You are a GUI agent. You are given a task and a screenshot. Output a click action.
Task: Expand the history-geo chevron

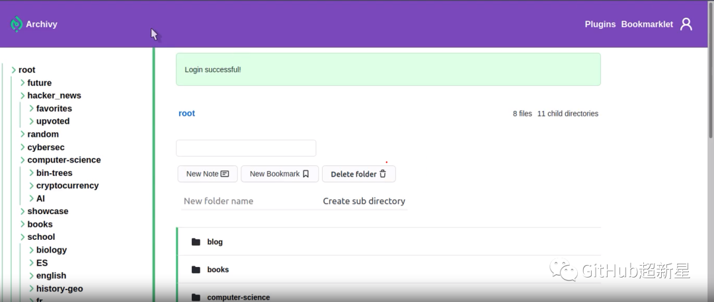32,288
